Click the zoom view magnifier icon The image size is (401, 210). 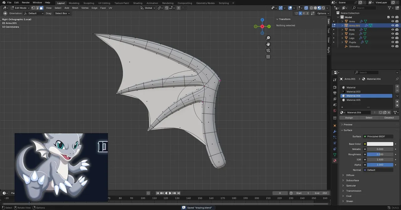coord(268,38)
